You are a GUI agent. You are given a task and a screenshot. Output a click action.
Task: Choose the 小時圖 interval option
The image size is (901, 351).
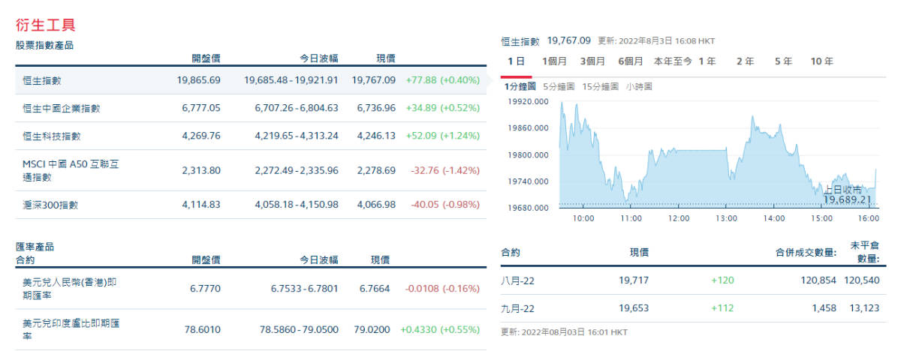point(639,87)
